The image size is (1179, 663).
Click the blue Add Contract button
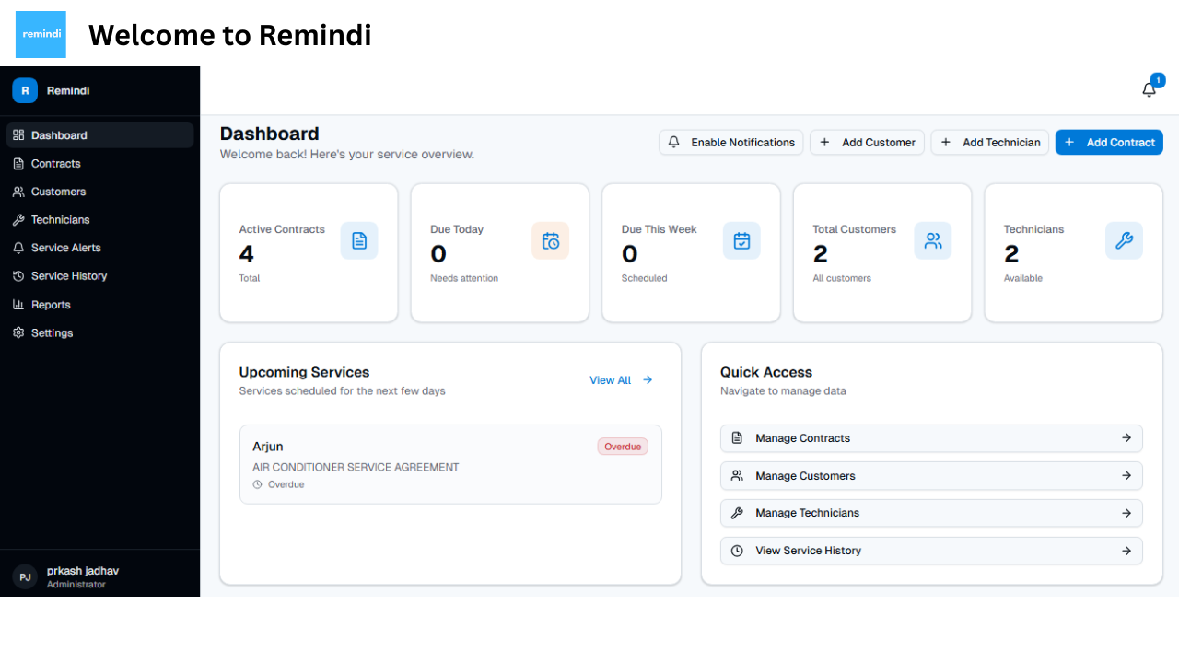coord(1109,143)
